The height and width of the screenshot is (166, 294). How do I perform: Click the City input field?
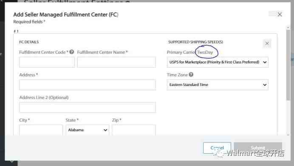pos(41,130)
